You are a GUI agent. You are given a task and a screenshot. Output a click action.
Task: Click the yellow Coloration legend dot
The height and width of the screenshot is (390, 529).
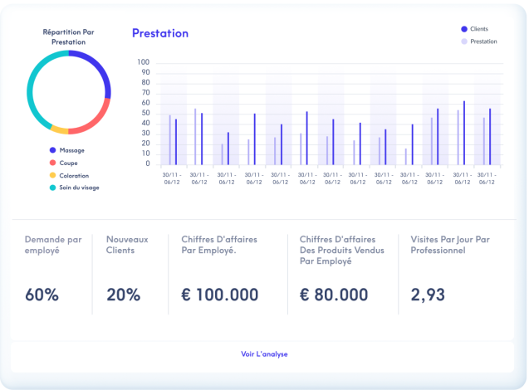tap(52, 175)
